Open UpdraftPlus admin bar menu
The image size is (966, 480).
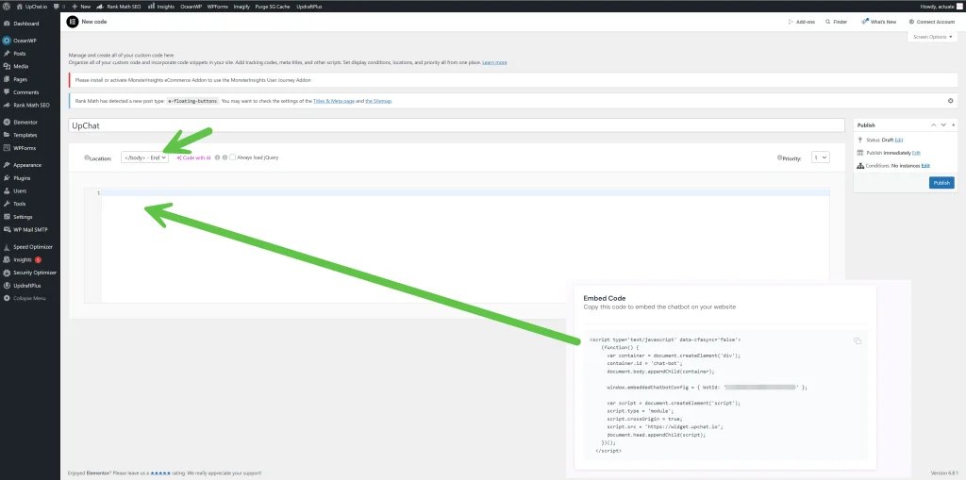(x=309, y=6)
